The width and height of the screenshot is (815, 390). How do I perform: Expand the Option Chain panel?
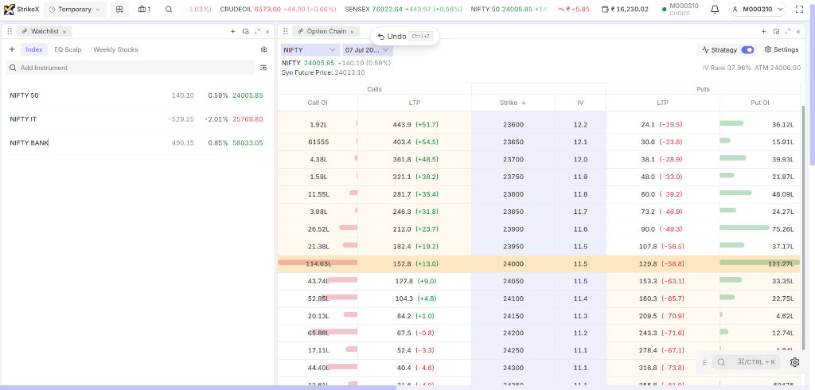788,32
